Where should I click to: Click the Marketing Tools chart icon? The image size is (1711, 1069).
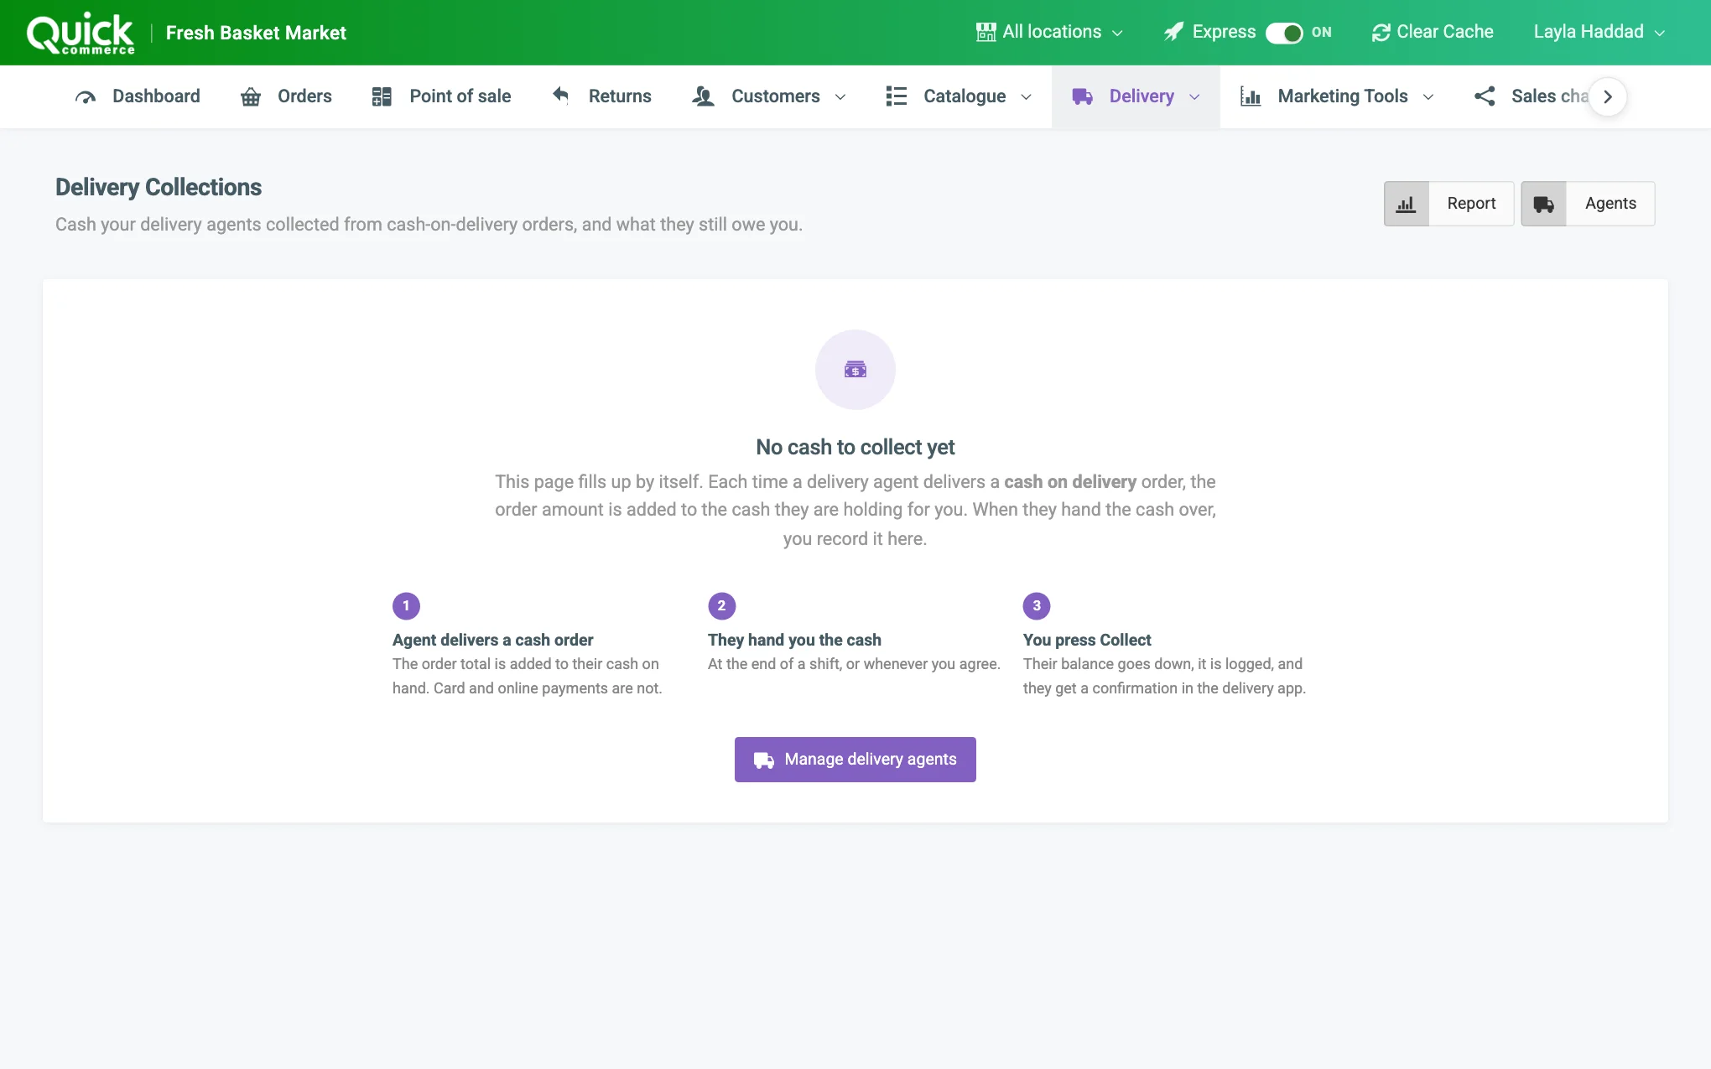tap(1251, 96)
